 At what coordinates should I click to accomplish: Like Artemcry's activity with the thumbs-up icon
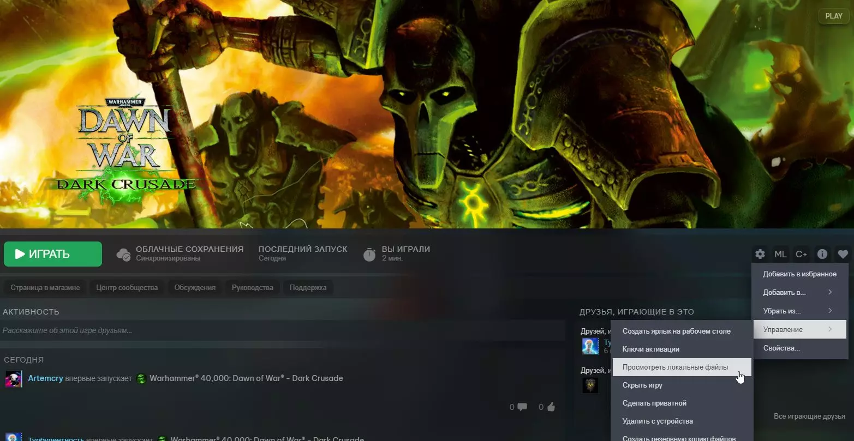[x=551, y=407]
